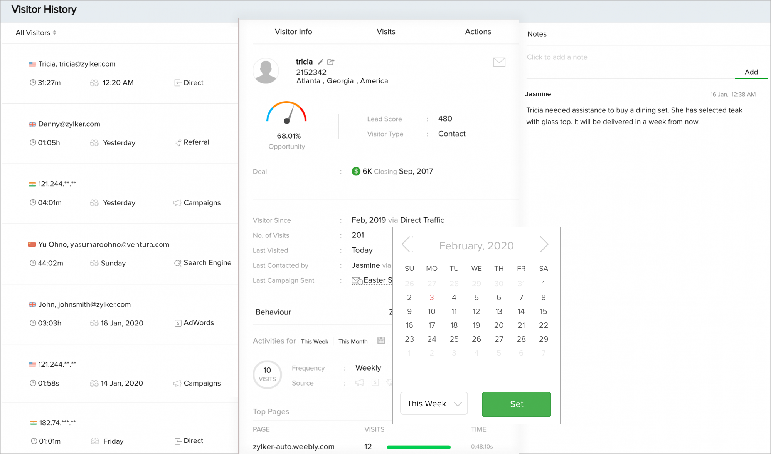Click the green dollar deal icon

pyautogui.click(x=356, y=171)
